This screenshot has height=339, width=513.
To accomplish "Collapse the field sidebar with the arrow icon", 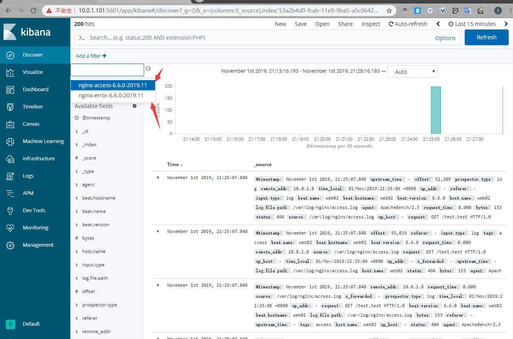I will pyautogui.click(x=148, y=69).
